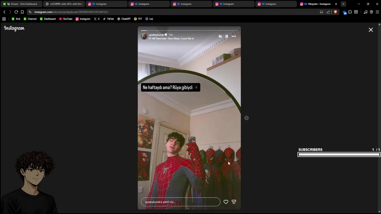Image resolution: width=381 pixels, height=214 pixels.
Task: Open the LoL bookmark
Action: click(x=149, y=19)
